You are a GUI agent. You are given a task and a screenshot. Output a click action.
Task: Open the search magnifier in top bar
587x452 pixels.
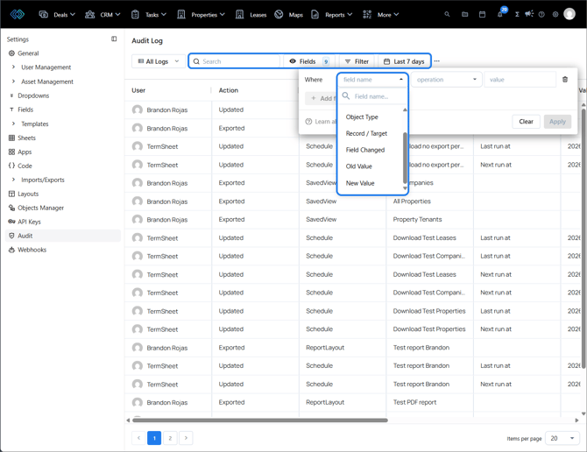447,15
